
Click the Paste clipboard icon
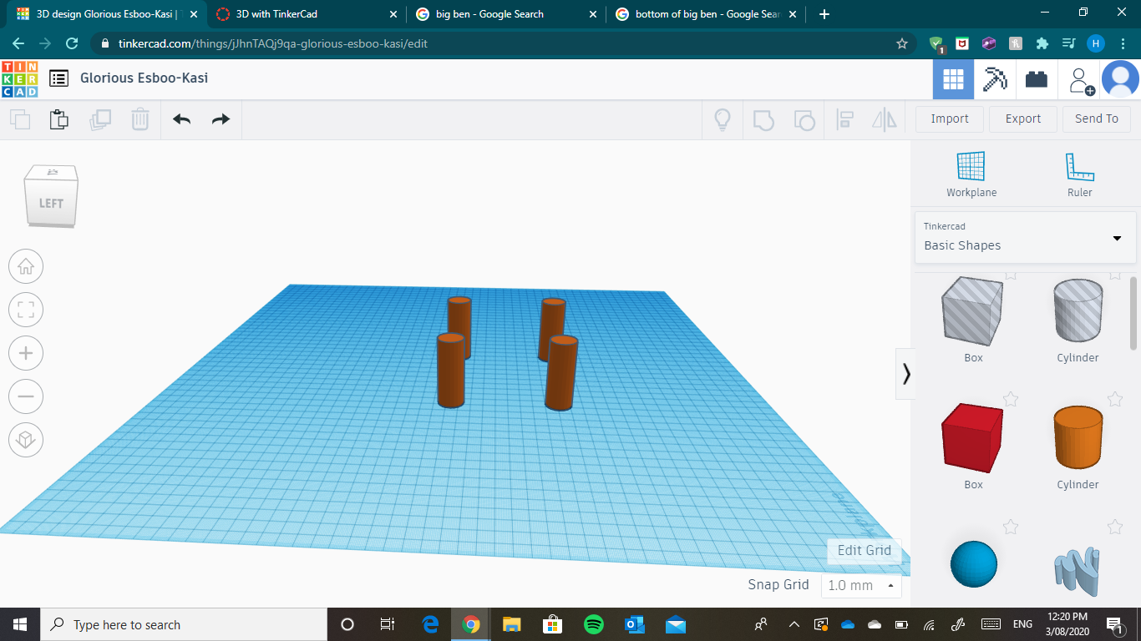(x=59, y=119)
